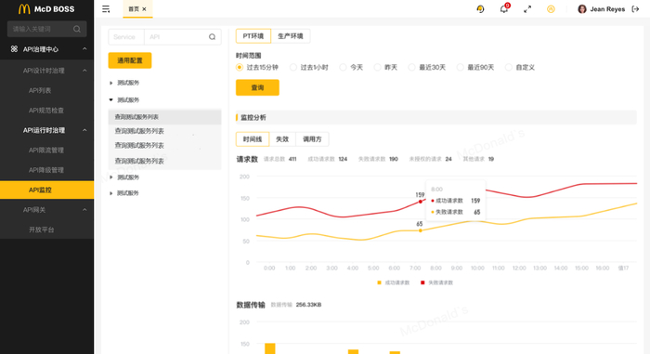This screenshot has width=650, height=354.
Task: Choose the 昨天 radio option
Action: (x=377, y=67)
